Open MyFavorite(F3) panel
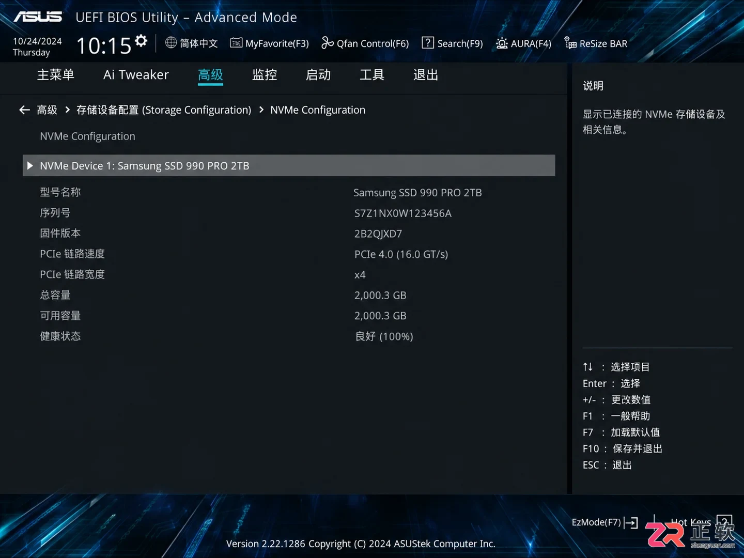 (x=270, y=43)
